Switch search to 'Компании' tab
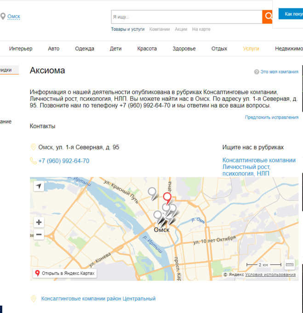 [x=160, y=29]
